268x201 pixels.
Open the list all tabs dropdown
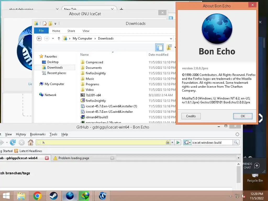click(238, 158)
